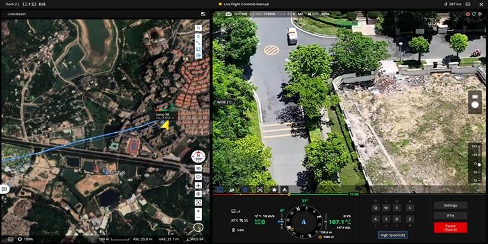Click the Q key control button
Screen dimensions: 488x244
tap(376, 208)
